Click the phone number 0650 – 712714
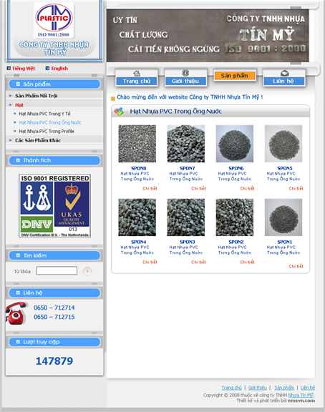Image resolution: width=325 pixels, height=412 pixels. [54, 308]
